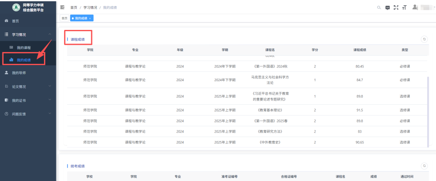Screen dimensions: 436x181
Task: Collapse the 学习情况 sidebar menu
Action: (x=49, y=35)
